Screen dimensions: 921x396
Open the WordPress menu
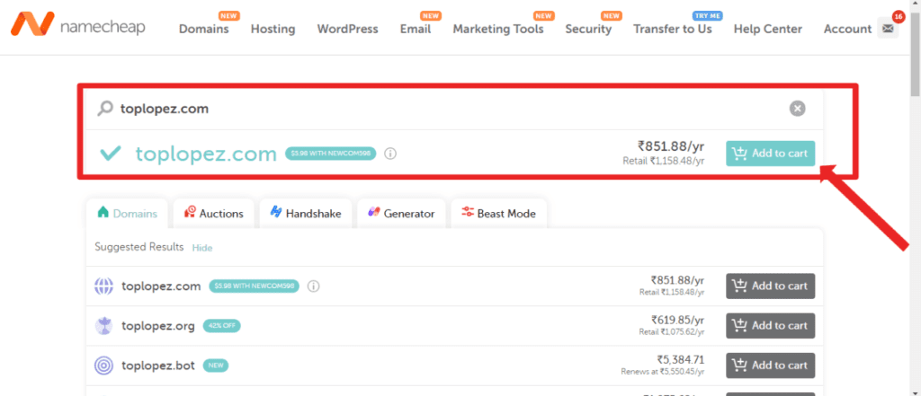tap(348, 29)
